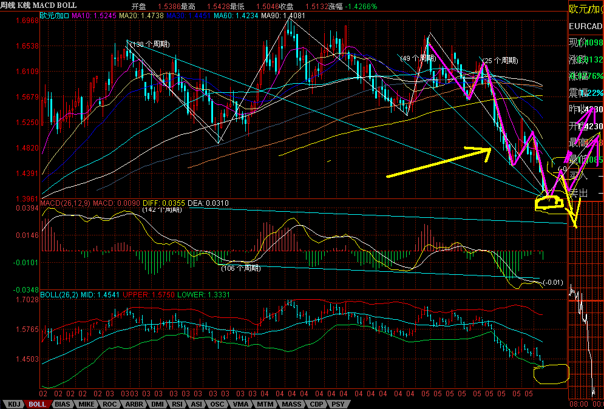Click the MA60 moving average label

237,16
